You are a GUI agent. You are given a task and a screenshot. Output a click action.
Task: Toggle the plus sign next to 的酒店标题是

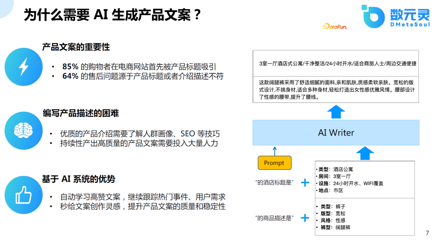(x=305, y=182)
